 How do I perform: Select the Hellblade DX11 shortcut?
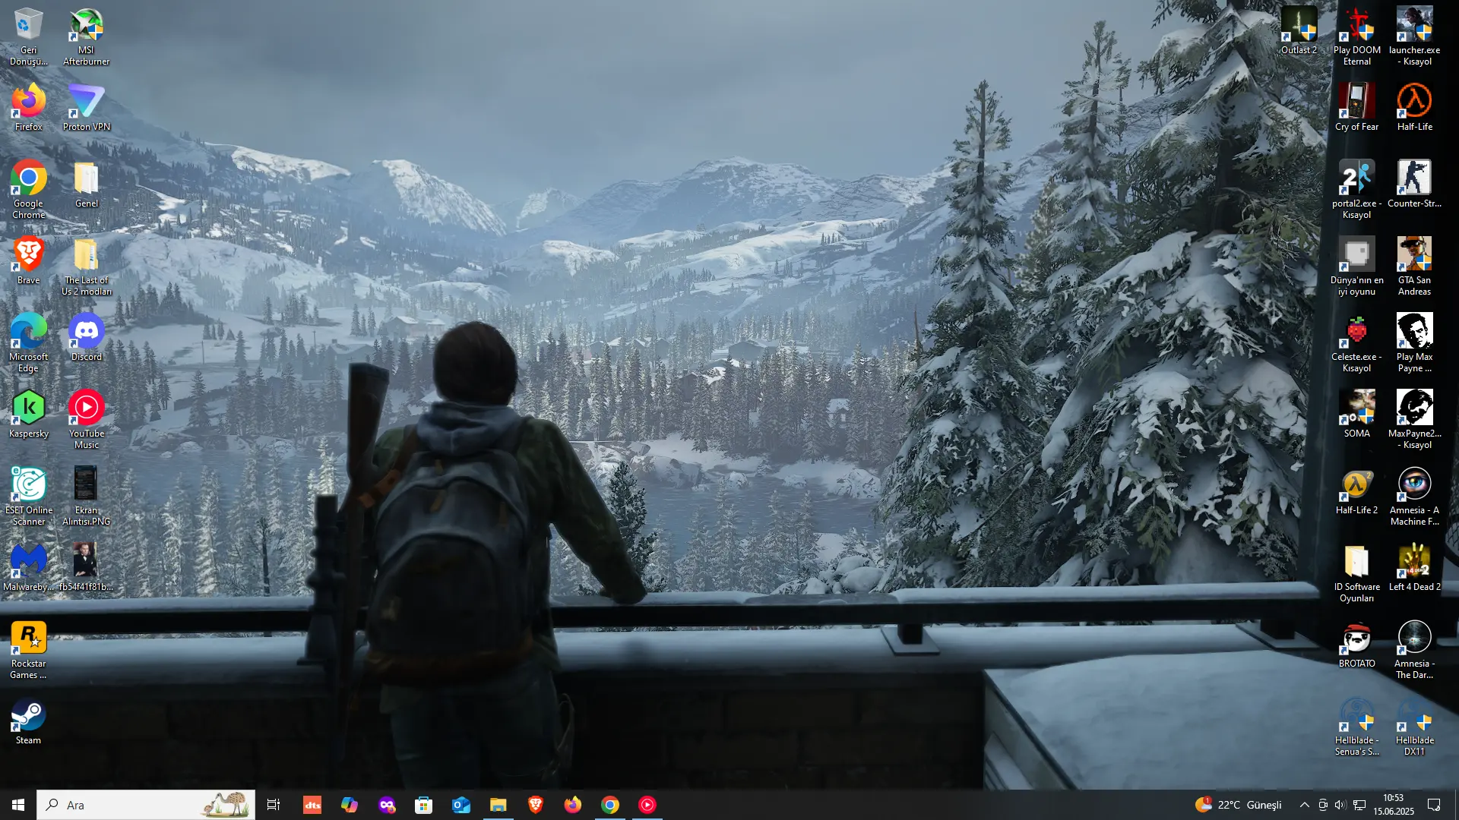(1414, 726)
